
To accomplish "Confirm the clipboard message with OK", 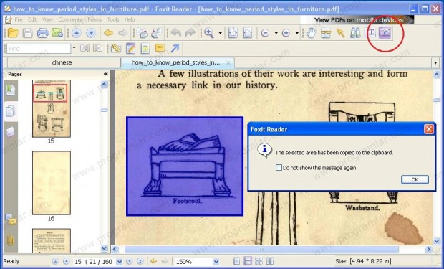I will [x=415, y=179].
